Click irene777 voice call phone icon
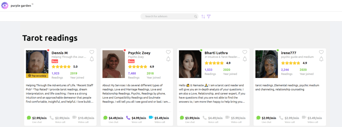The height and width of the screenshot is (127, 342). click(x=281, y=118)
